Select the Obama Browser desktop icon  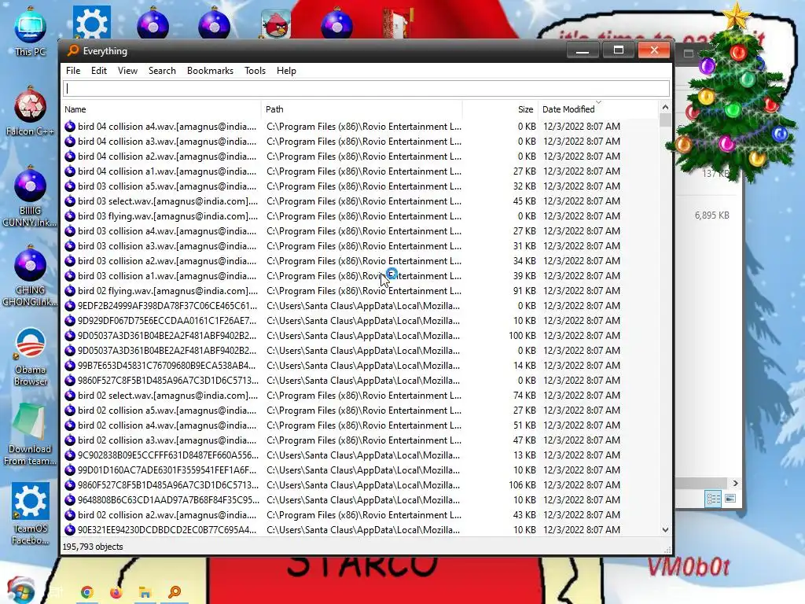31,356
